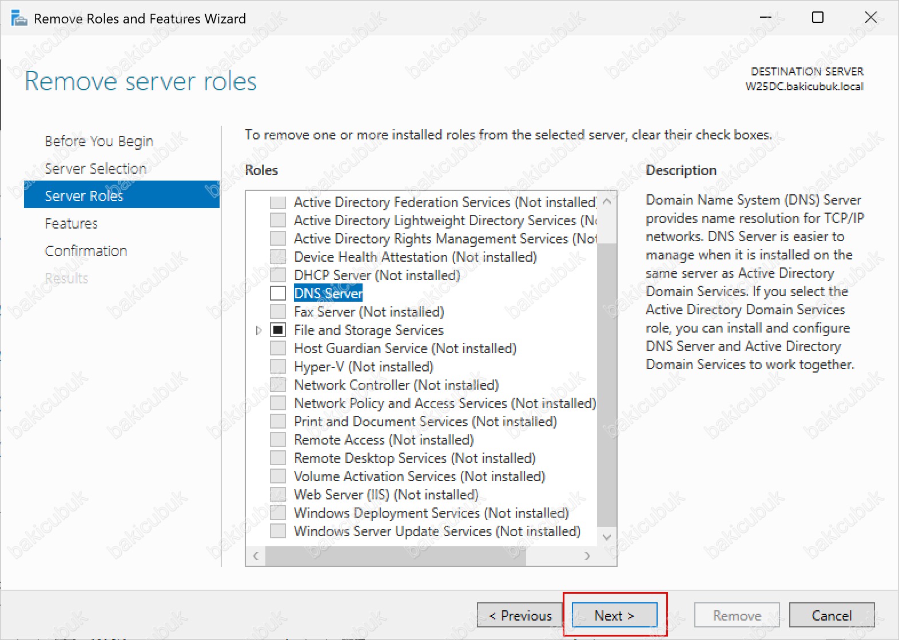Select Active Directory Lightweight Directory Services row
Image resolution: width=899 pixels, height=640 pixels.
point(445,220)
